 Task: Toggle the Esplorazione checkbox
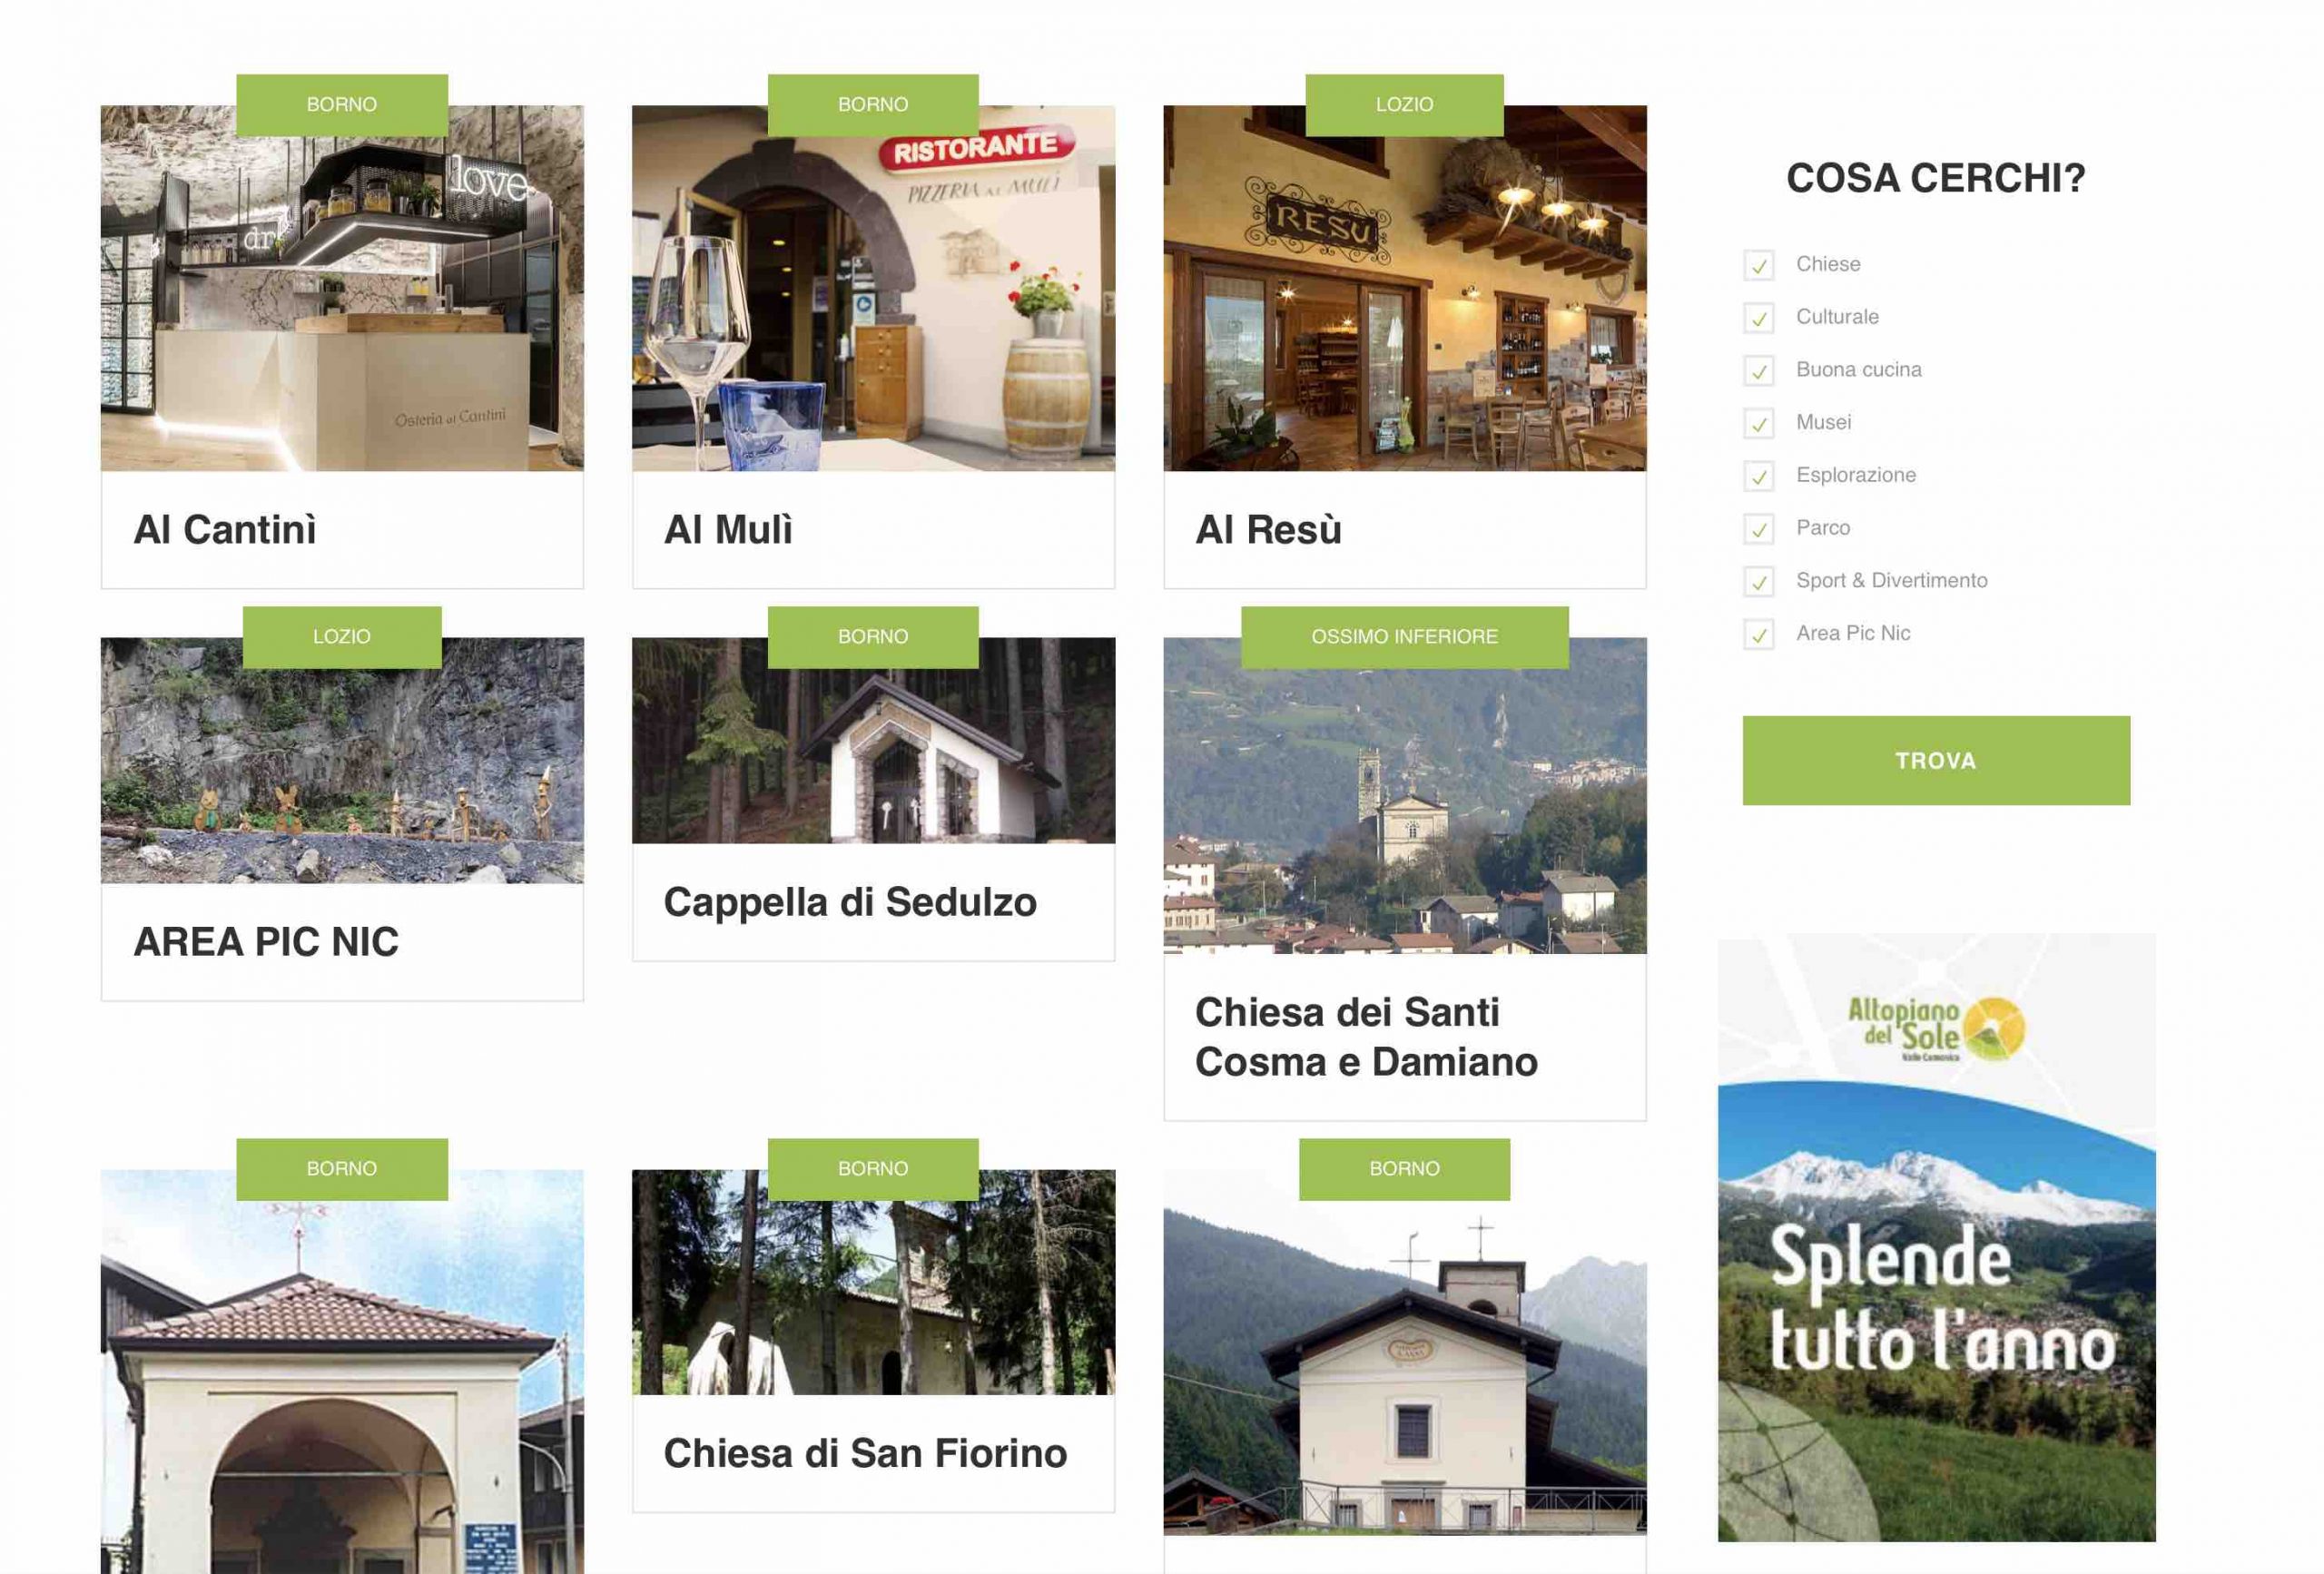point(1758,476)
